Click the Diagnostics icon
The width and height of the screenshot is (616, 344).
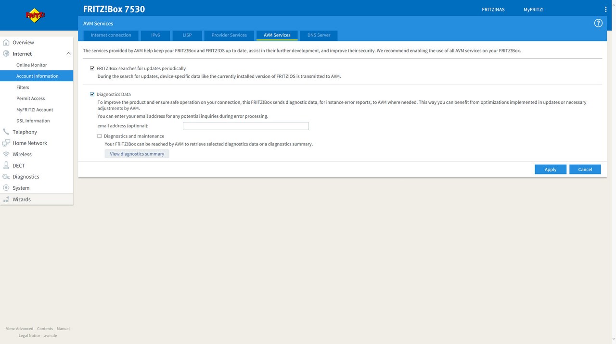[6, 177]
